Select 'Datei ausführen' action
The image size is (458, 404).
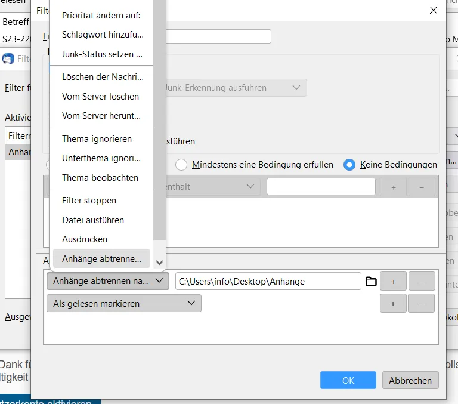93,220
